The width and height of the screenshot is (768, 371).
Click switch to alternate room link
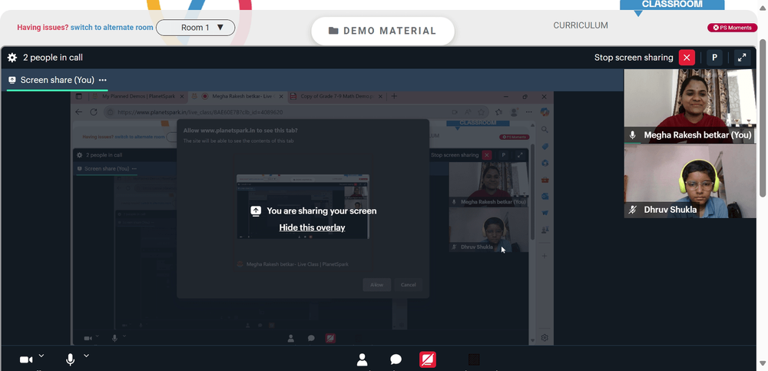click(x=111, y=28)
